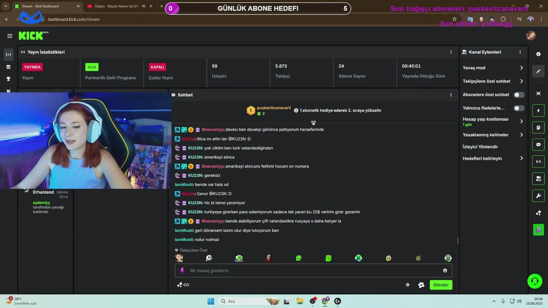This screenshot has height=308, width=548.
Task: Toggle the notes document widget
Action: point(539,127)
